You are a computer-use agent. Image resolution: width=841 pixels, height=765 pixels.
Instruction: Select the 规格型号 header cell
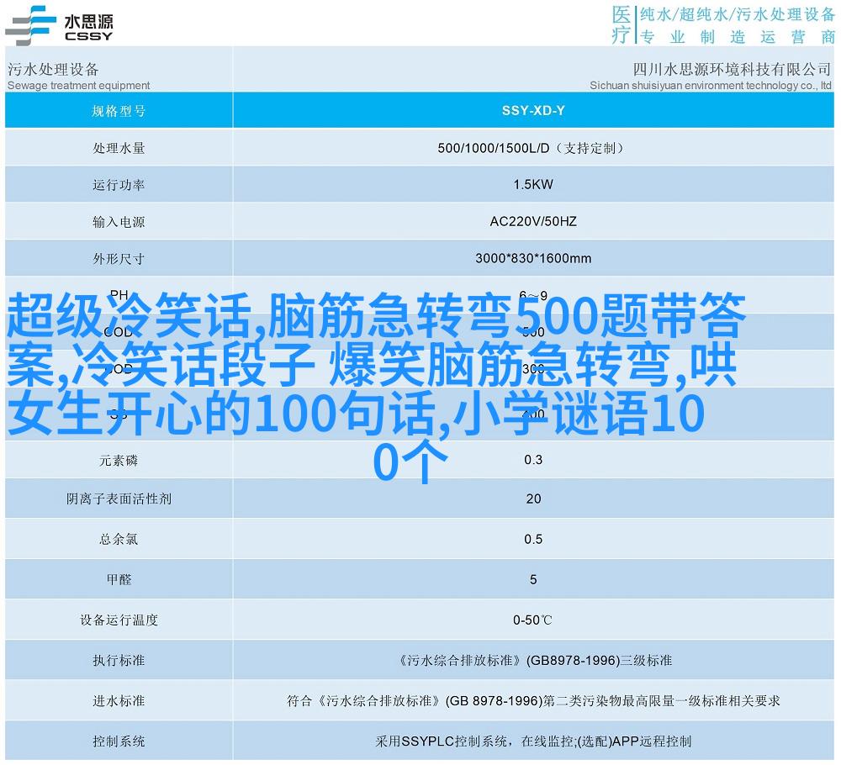point(119,110)
